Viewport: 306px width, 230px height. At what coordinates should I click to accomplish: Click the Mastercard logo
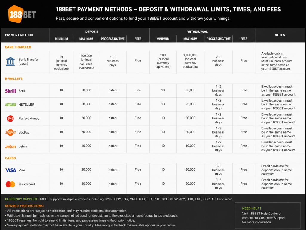pos(10,184)
